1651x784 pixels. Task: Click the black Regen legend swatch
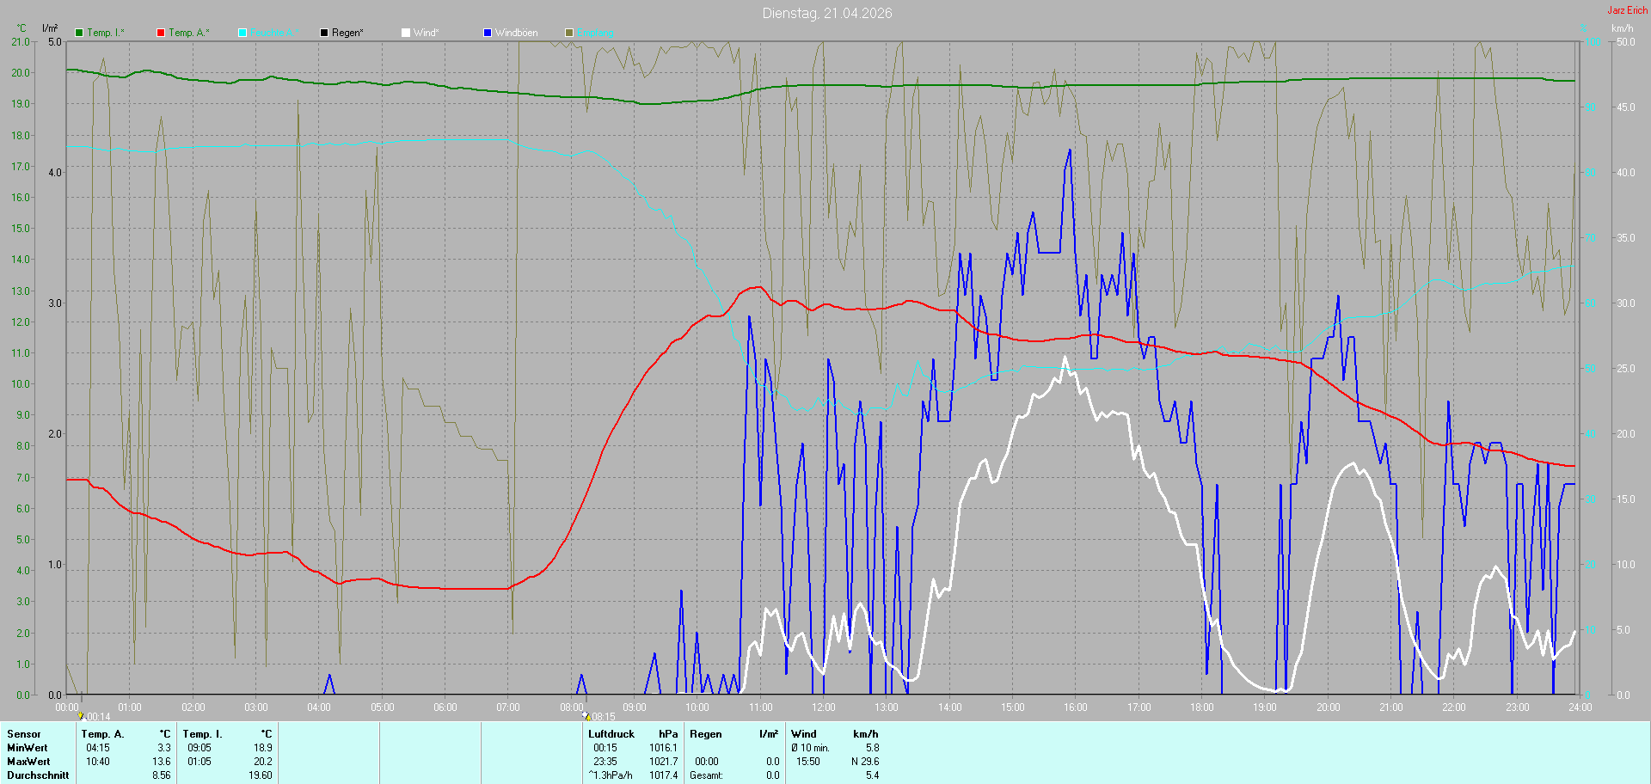324,33
